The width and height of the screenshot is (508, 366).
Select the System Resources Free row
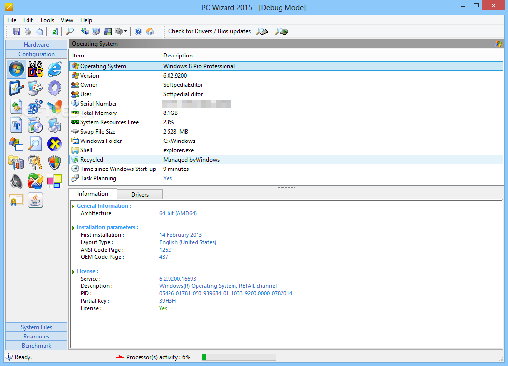click(x=286, y=122)
